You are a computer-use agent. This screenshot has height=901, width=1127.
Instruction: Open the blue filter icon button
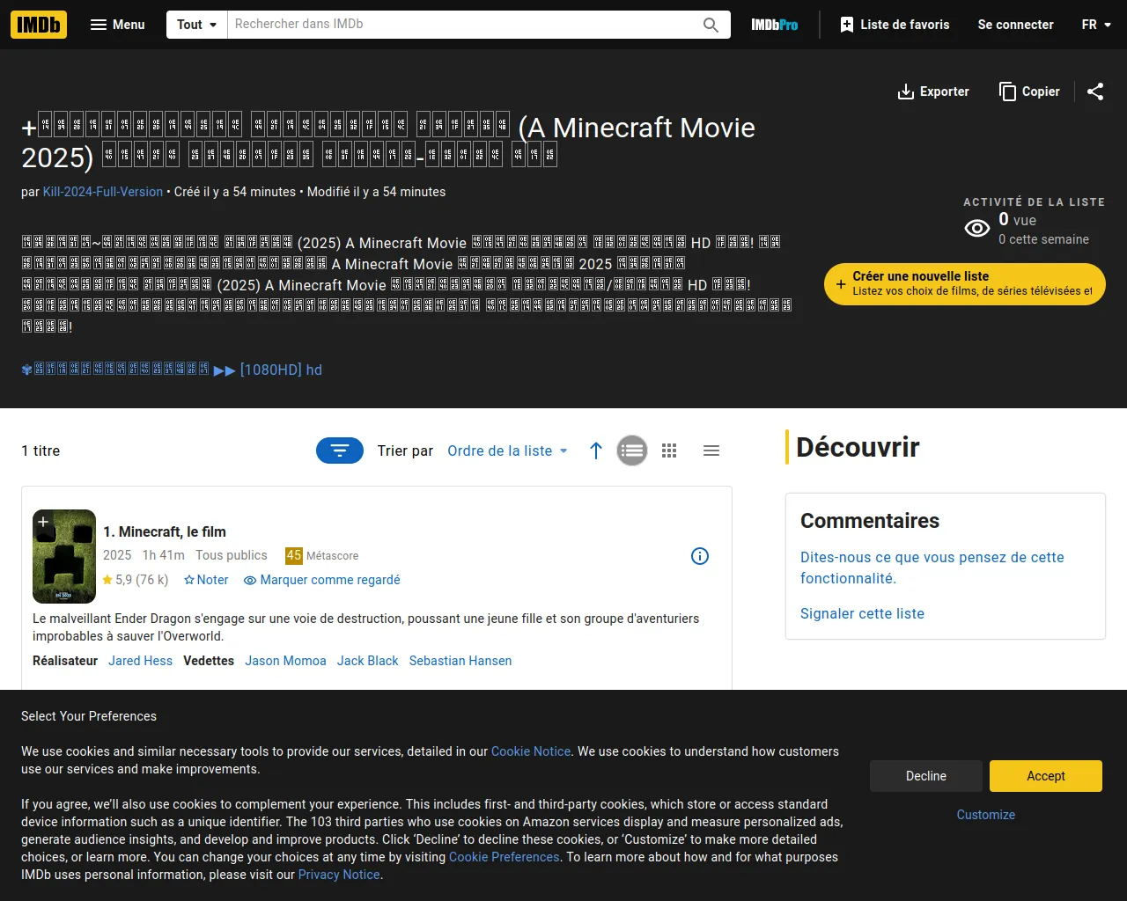click(340, 450)
